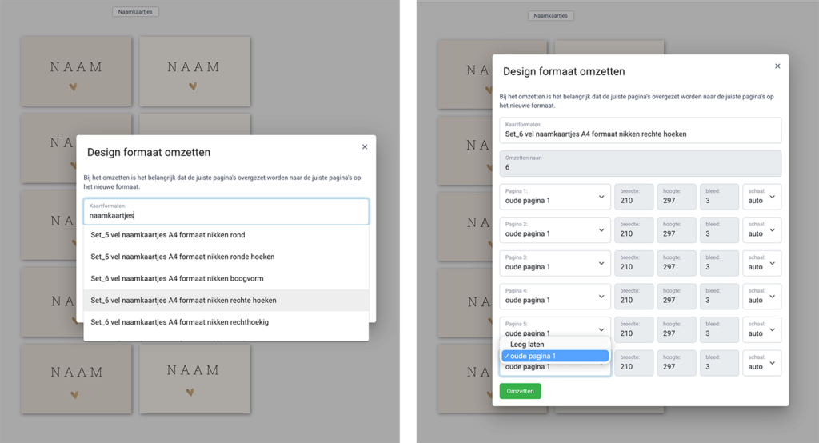This screenshot has width=819, height=443.
Task: Open schaal dropdown in the last page row
Action: pos(762,363)
